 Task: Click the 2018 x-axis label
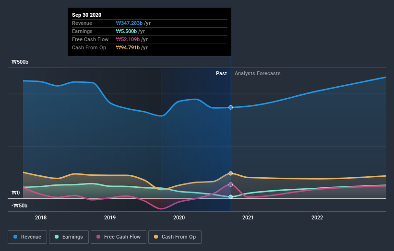tap(41, 217)
